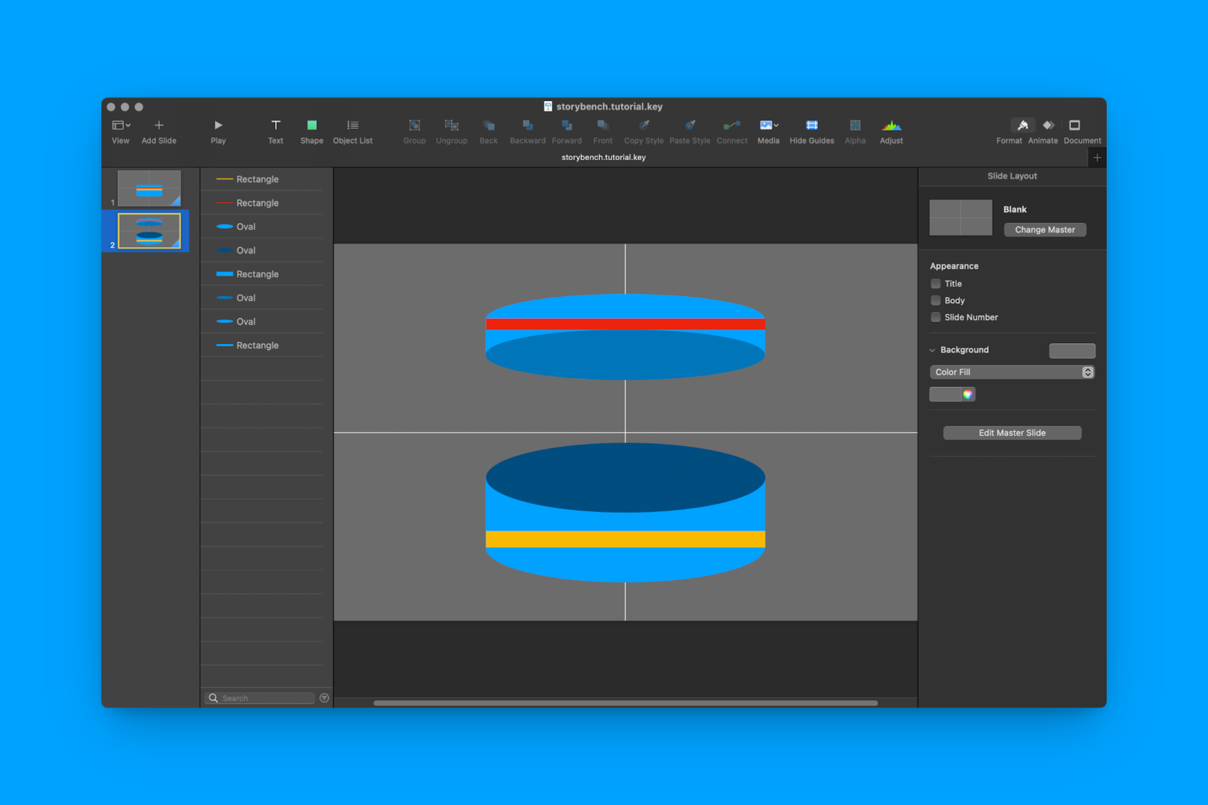Open the Document inspector icon
Viewport: 1208px width, 805px height.
click(x=1075, y=125)
